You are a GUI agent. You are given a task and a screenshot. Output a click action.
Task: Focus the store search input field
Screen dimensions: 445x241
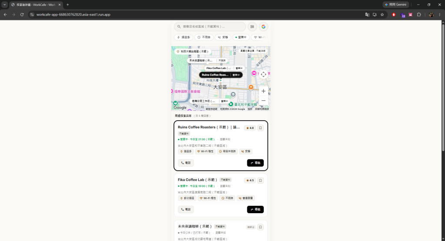pyautogui.click(x=210, y=26)
